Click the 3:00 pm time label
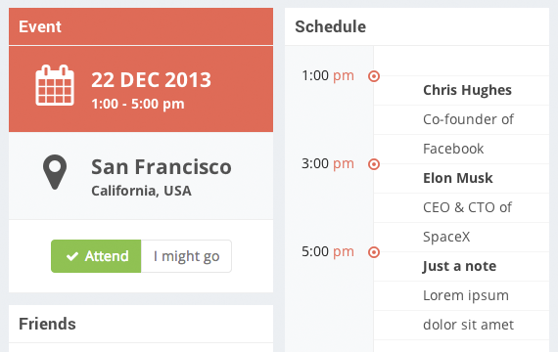The width and height of the screenshot is (558, 352). point(328,164)
